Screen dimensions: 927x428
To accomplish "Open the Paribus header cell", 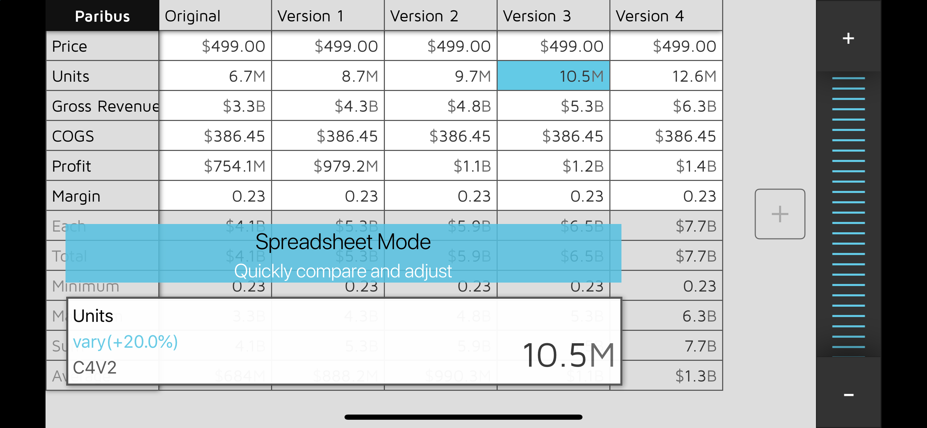I will point(102,16).
